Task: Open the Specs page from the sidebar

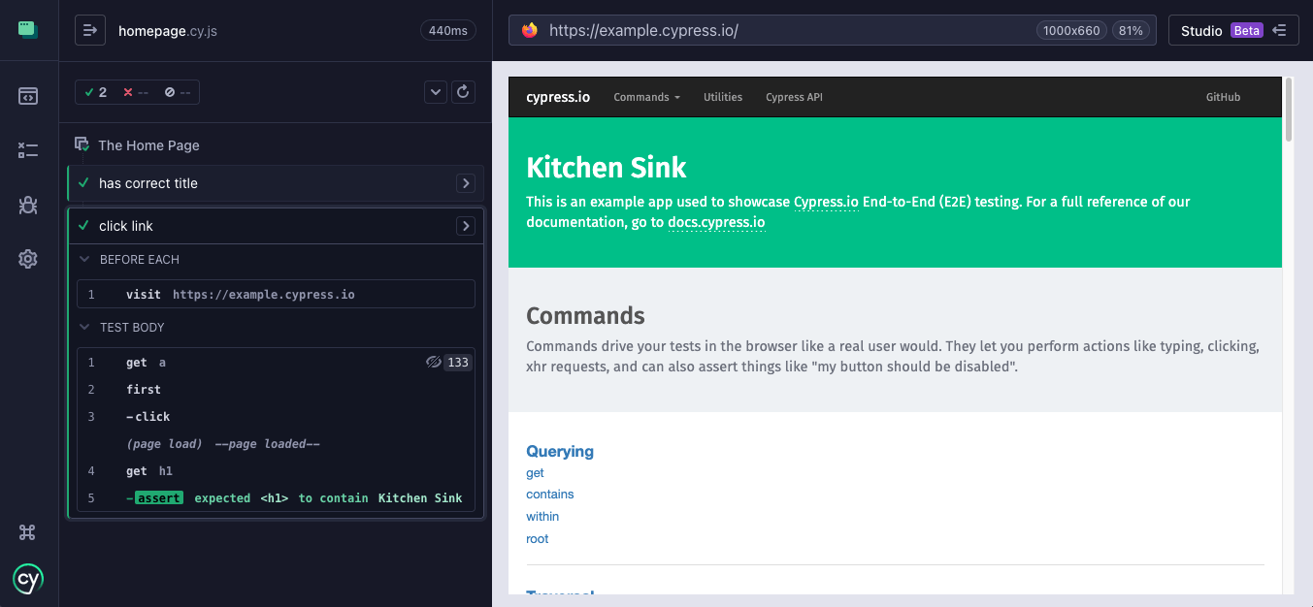Action: click(28, 95)
